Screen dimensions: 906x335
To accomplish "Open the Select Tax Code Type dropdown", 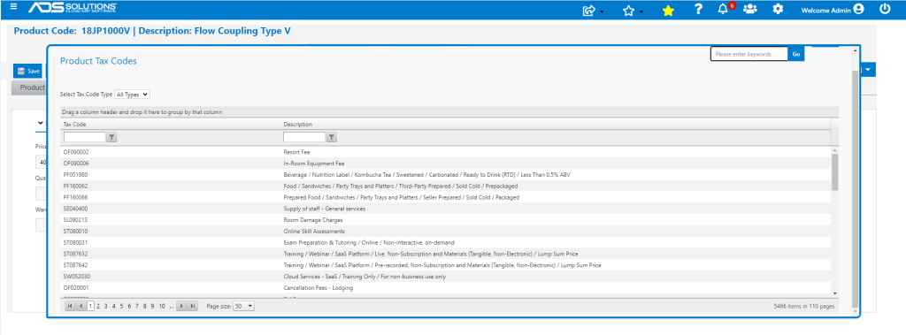I will point(133,95).
